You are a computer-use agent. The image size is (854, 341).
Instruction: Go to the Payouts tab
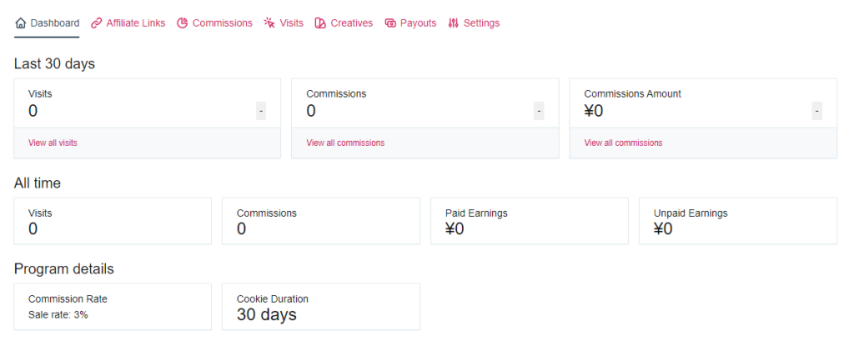tap(410, 23)
